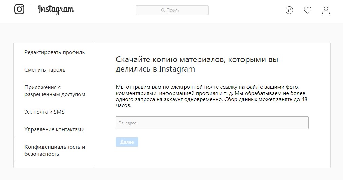Click the heading Скачайте копию материалов
343x180 pixels.
pyautogui.click(x=197, y=64)
